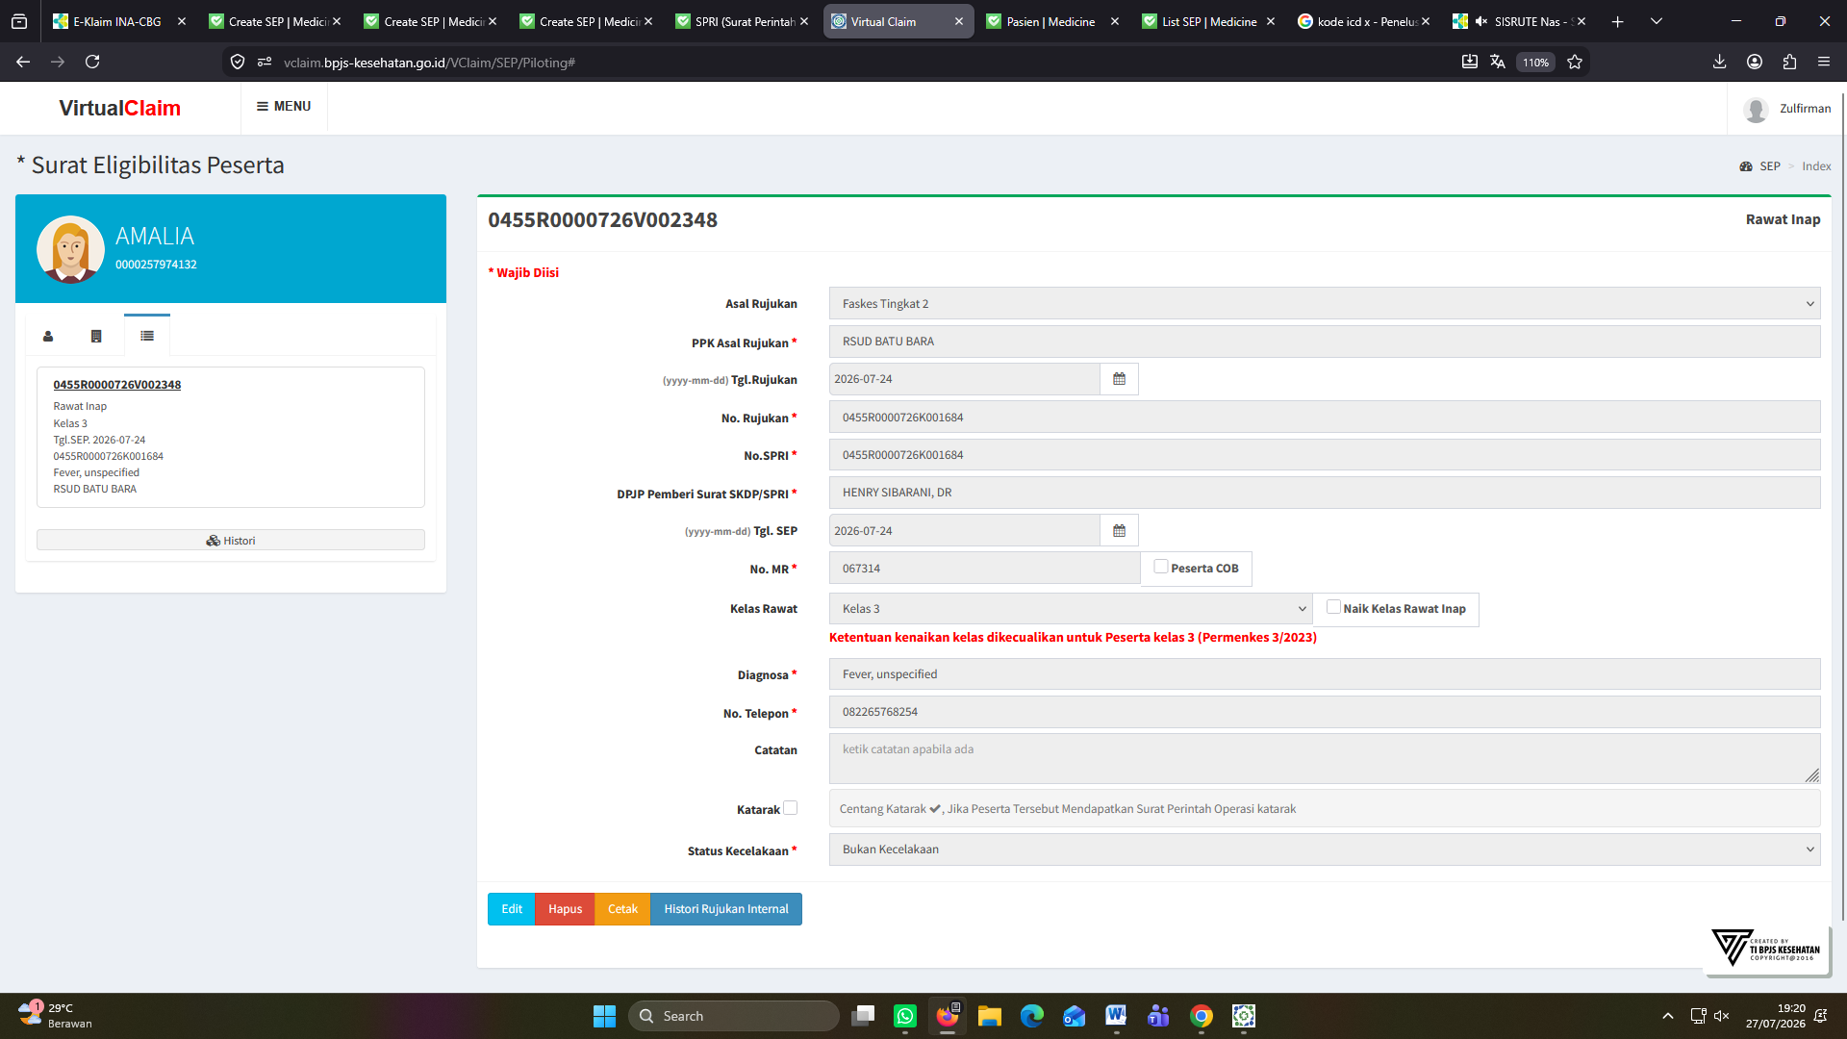Expand the Kelas Rawat dropdown
Screen dimensions: 1847x1039
point(1071,609)
